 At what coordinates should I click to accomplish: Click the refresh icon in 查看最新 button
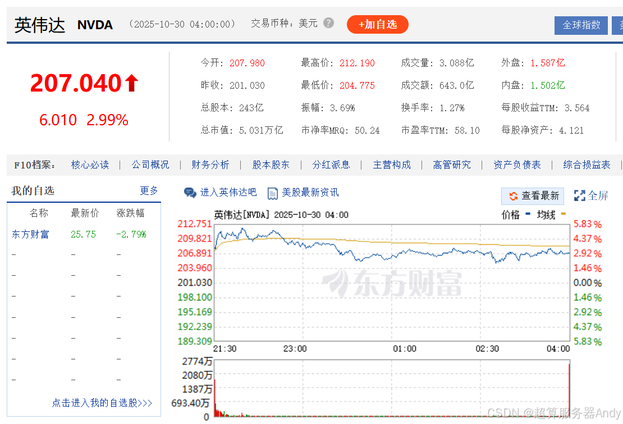[514, 196]
